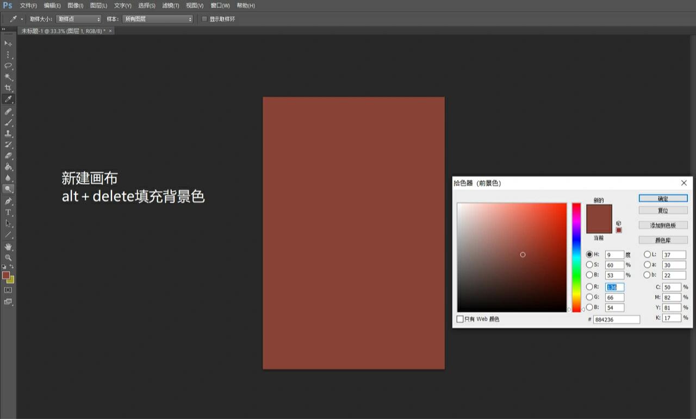
Task: Open the 样本 dropdown showing 所有图层
Action: click(158, 19)
